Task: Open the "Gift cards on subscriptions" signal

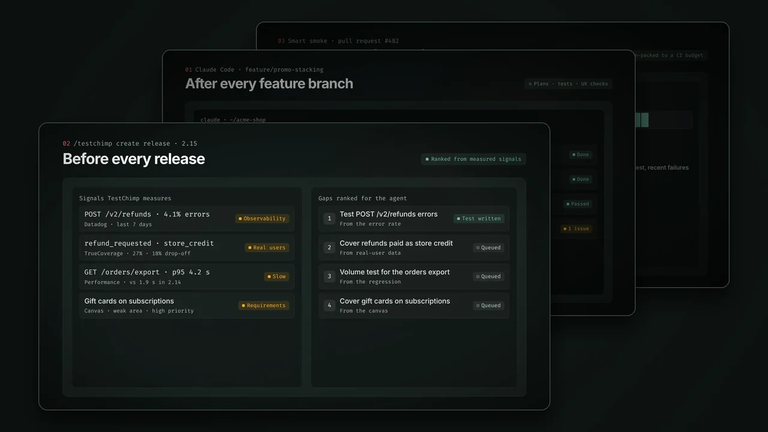Action: pyautogui.click(x=187, y=305)
